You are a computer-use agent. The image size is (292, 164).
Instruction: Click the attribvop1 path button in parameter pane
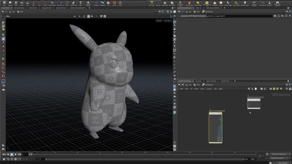(x=208, y=12)
